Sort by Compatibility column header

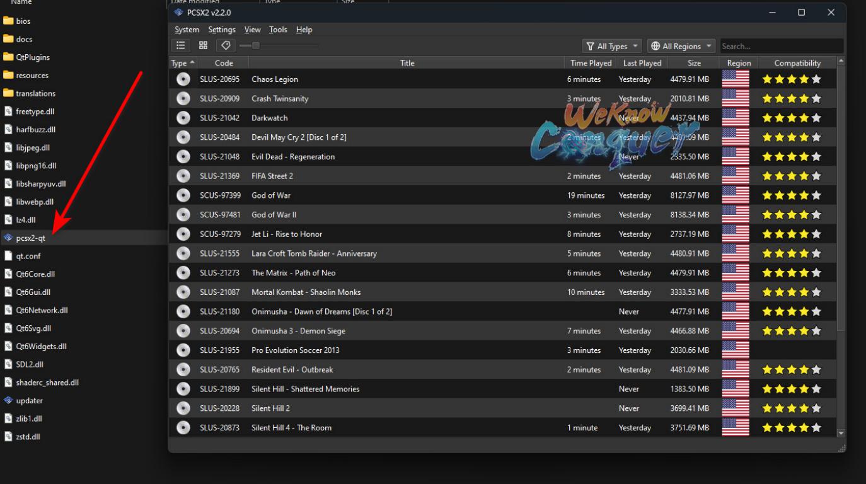(797, 63)
